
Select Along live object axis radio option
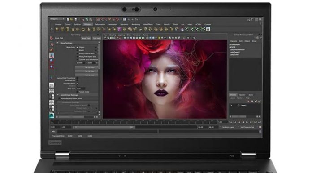(78, 57)
